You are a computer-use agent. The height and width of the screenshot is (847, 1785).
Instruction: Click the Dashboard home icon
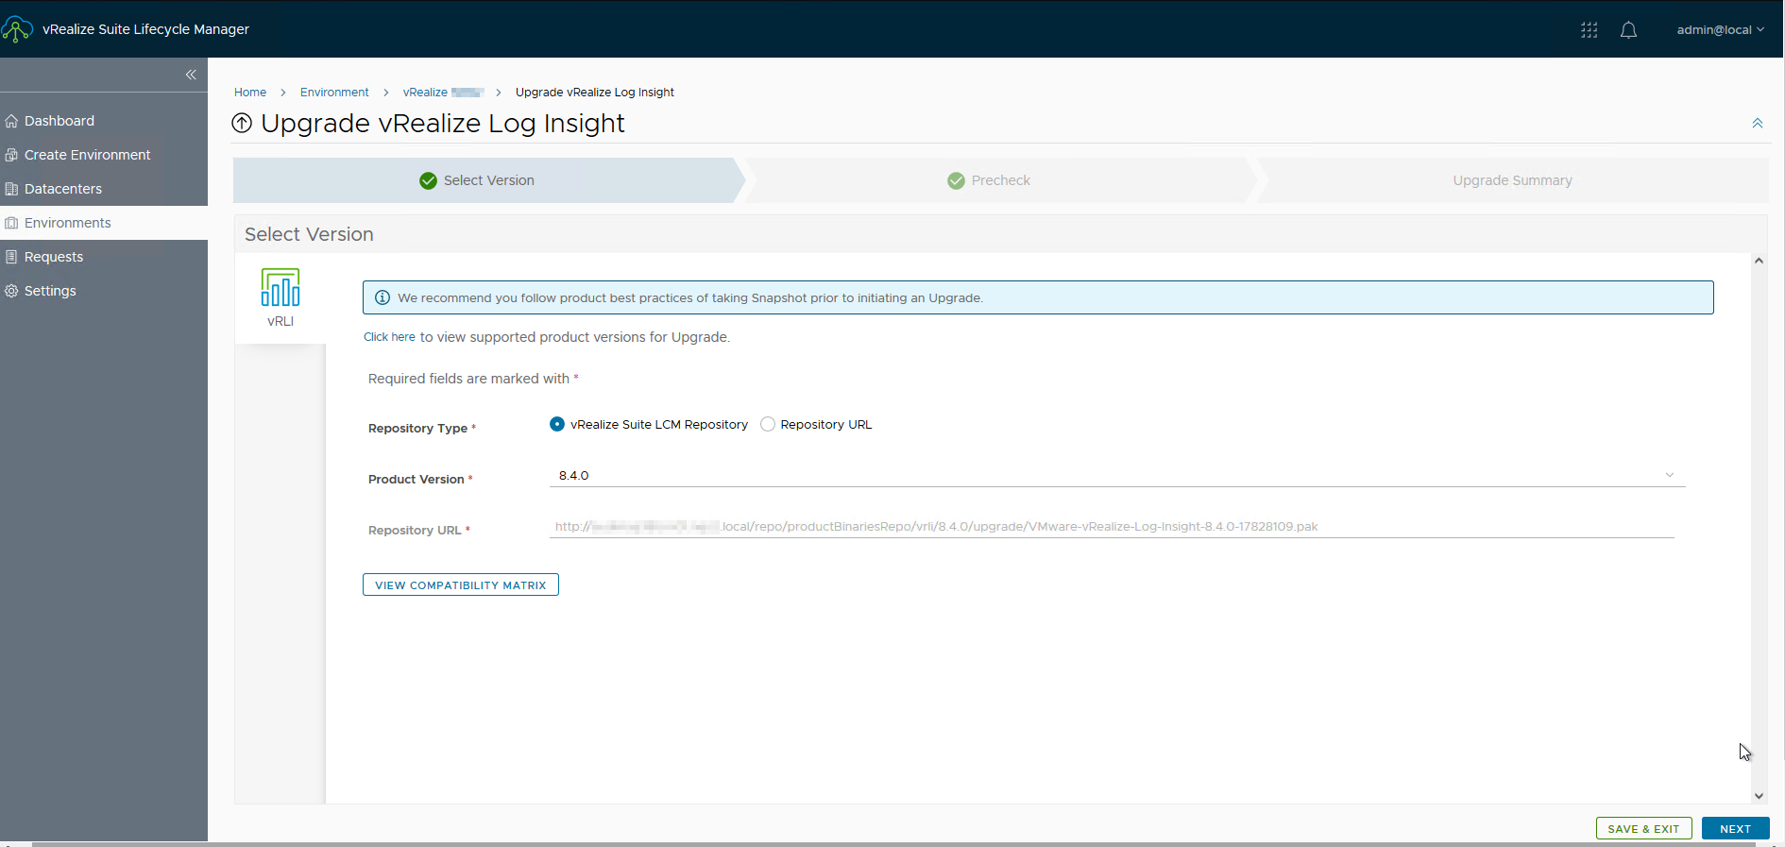pyautogui.click(x=11, y=121)
